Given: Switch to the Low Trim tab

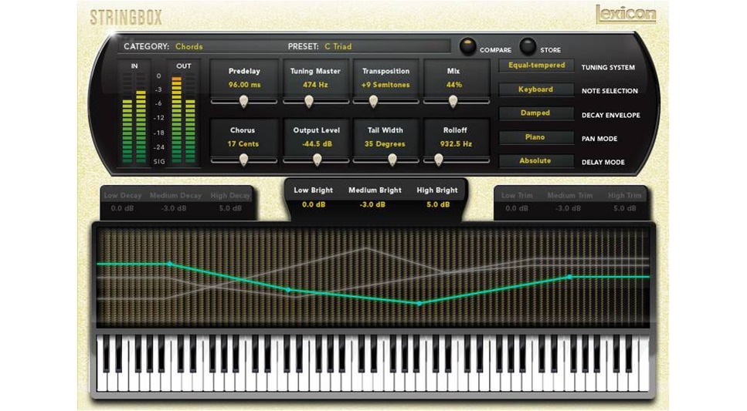Looking at the screenshot, I should pos(518,196).
